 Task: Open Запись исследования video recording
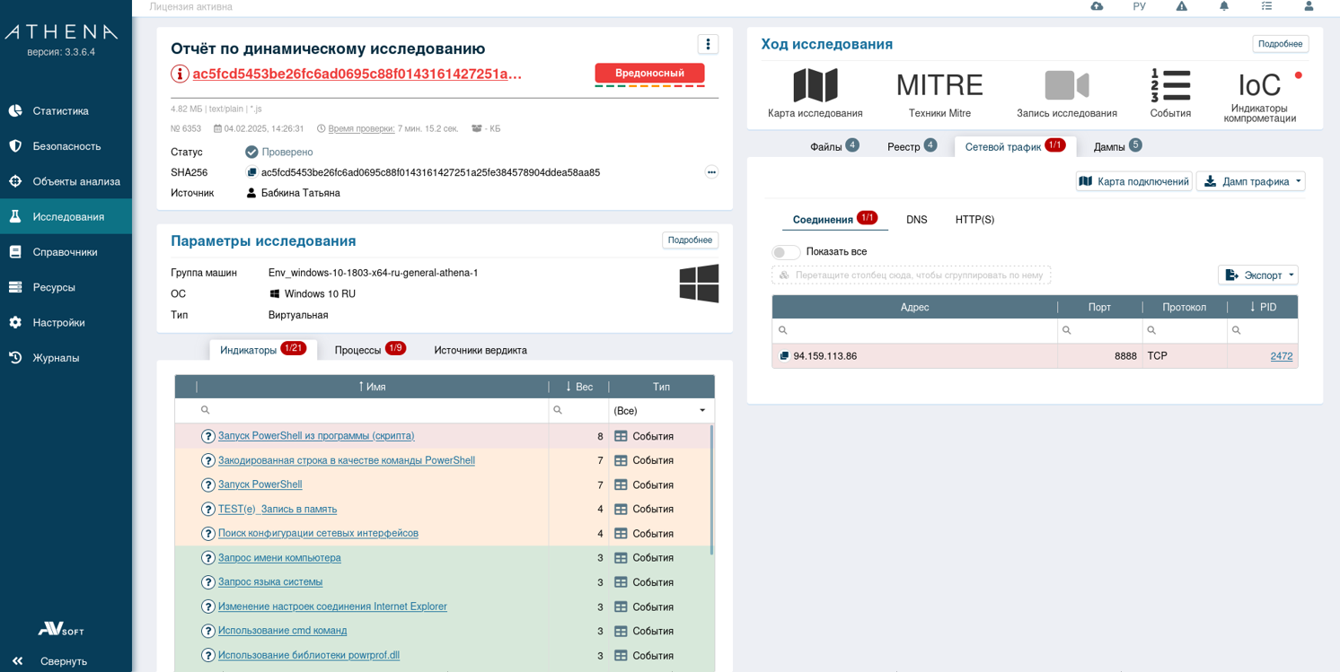pyautogui.click(x=1066, y=87)
